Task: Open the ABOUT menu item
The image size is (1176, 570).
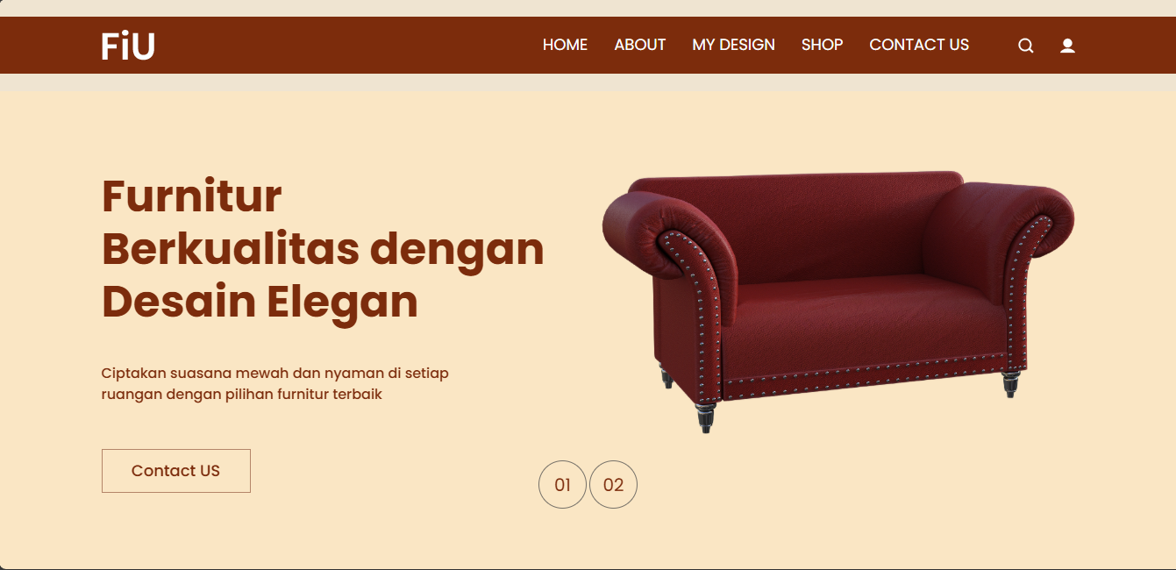Action: 639,45
